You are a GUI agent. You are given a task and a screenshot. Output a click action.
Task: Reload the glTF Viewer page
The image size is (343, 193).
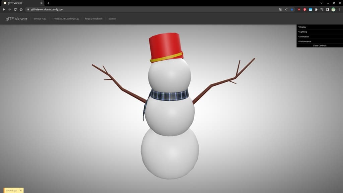(x=15, y=9)
